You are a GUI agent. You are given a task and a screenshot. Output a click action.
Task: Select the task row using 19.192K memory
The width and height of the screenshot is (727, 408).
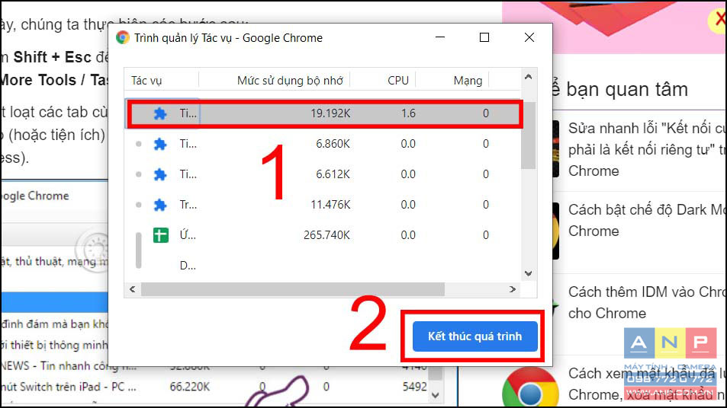(x=323, y=113)
